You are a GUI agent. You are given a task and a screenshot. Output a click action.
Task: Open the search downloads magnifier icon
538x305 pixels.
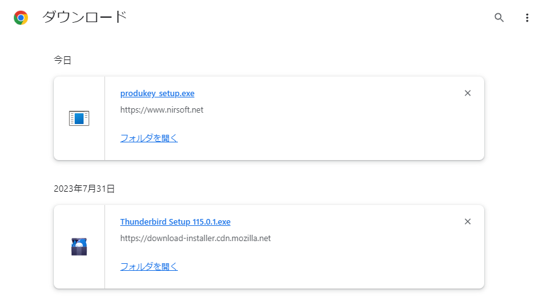[x=499, y=18]
